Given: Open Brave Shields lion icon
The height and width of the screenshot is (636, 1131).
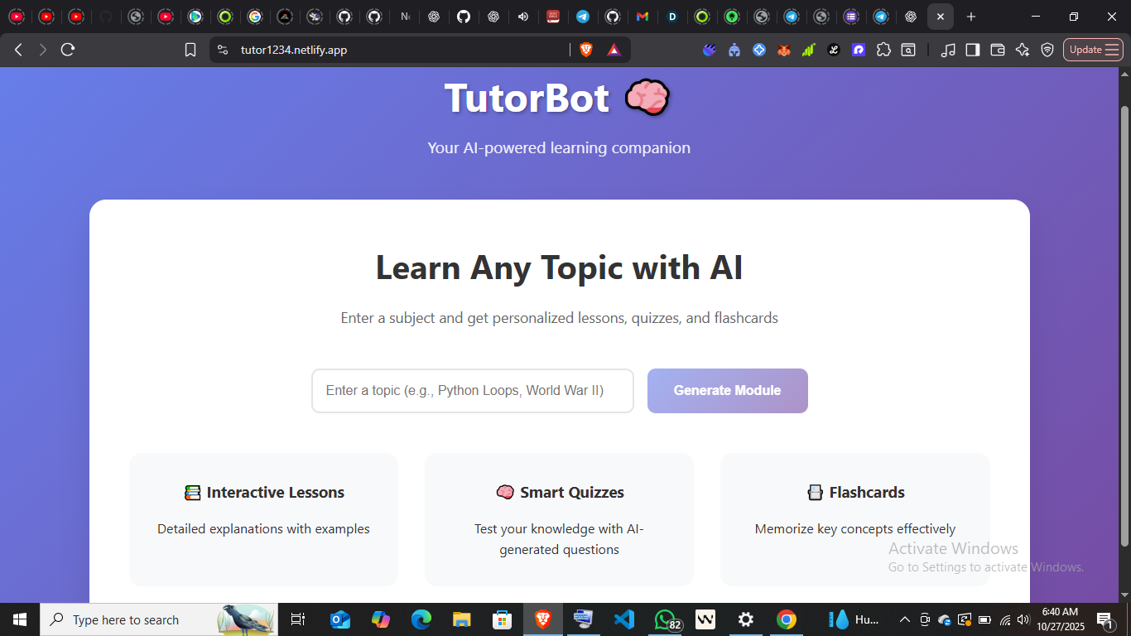Looking at the screenshot, I should coord(586,50).
